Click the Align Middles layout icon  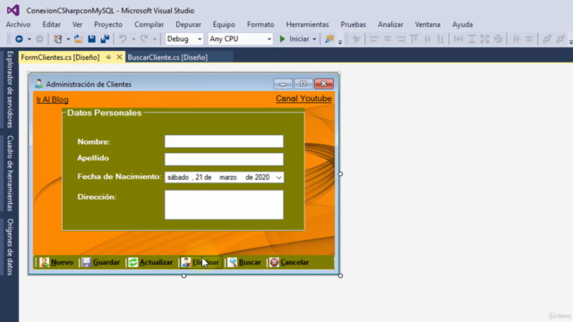[427, 38]
